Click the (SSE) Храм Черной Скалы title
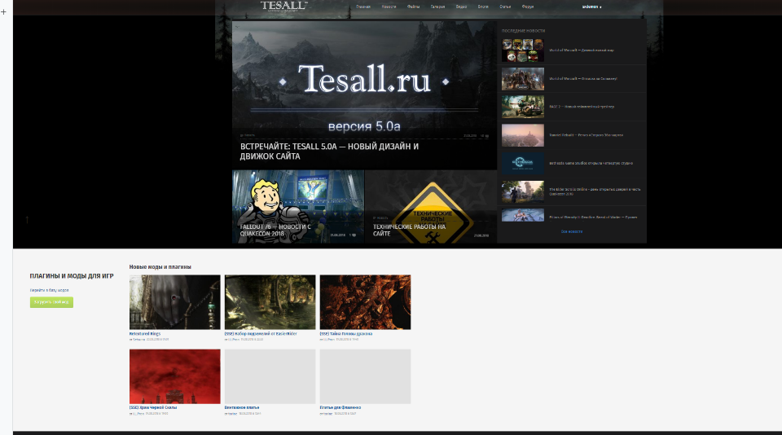782x435 pixels. click(153, 407)
